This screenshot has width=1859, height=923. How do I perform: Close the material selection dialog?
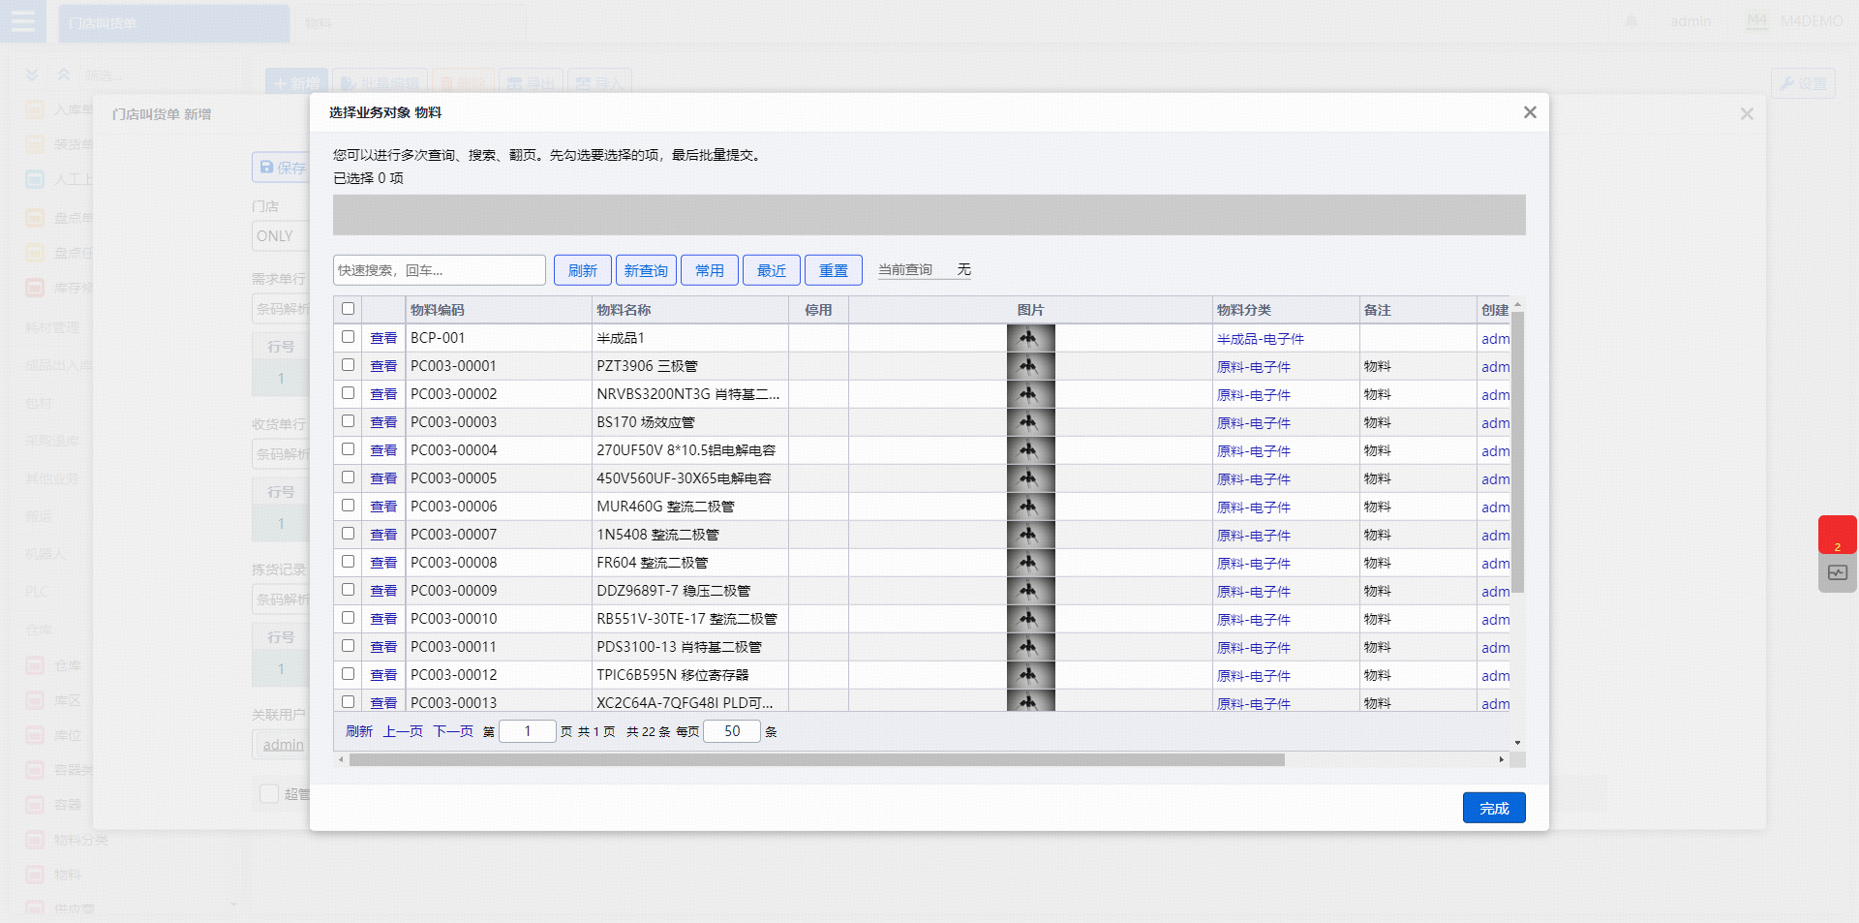click(x=1530, y=112)
